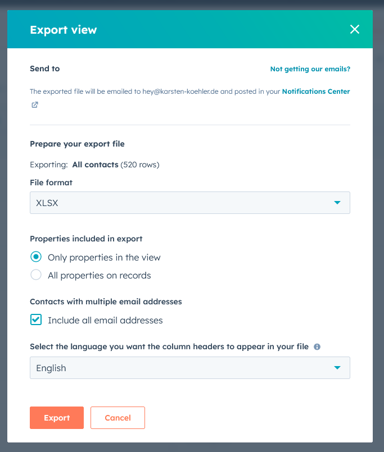384x452 pixels.
Task: Open the XLSX file format dropdown
Action: point(189,203)
